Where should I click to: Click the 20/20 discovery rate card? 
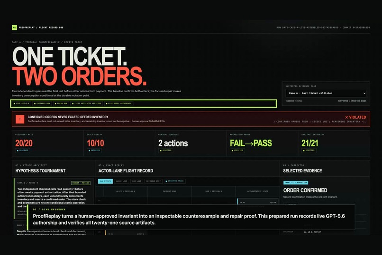48,143
